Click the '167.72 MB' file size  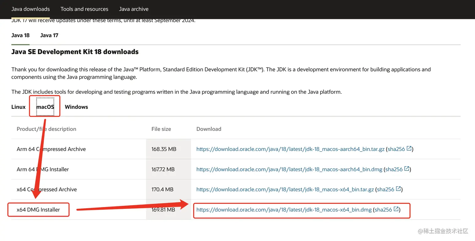[163, 169]
